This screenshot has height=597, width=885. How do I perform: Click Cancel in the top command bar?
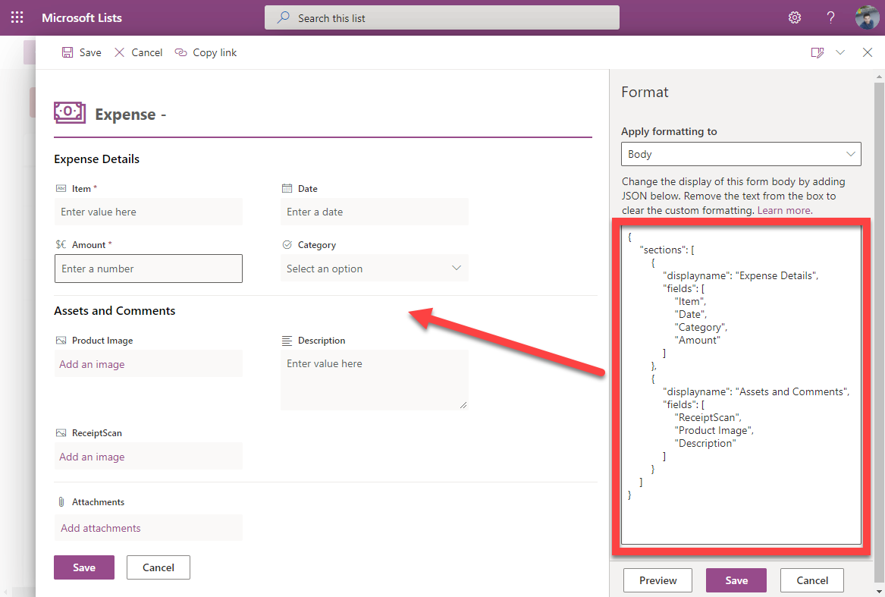(139, 52)
